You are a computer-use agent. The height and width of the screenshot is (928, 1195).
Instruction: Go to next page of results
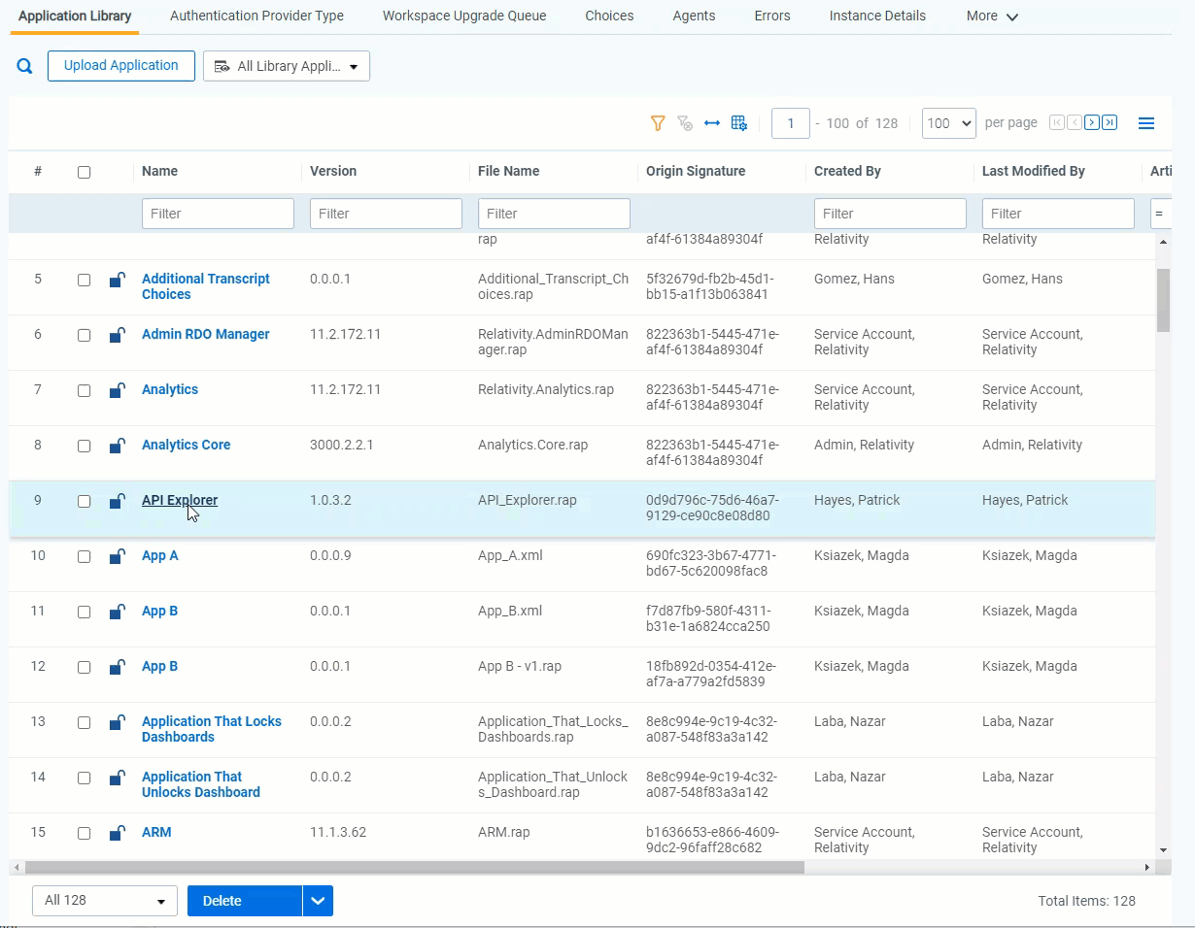1092,122
